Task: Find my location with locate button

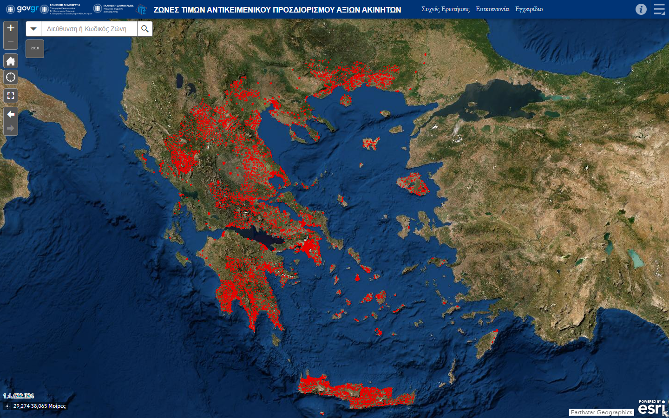Action: 11,78
